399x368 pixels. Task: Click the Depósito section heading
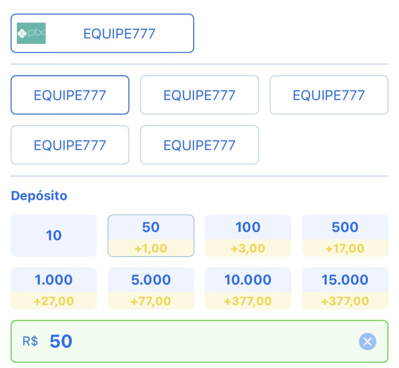[x=39, y=196]
